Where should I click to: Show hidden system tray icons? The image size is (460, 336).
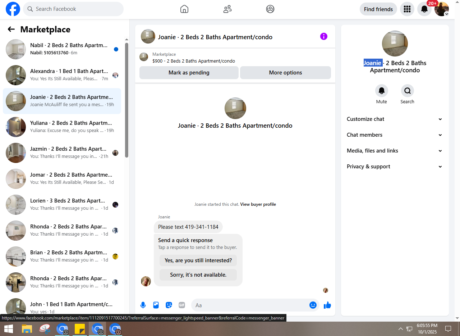[x=400, y=329]
